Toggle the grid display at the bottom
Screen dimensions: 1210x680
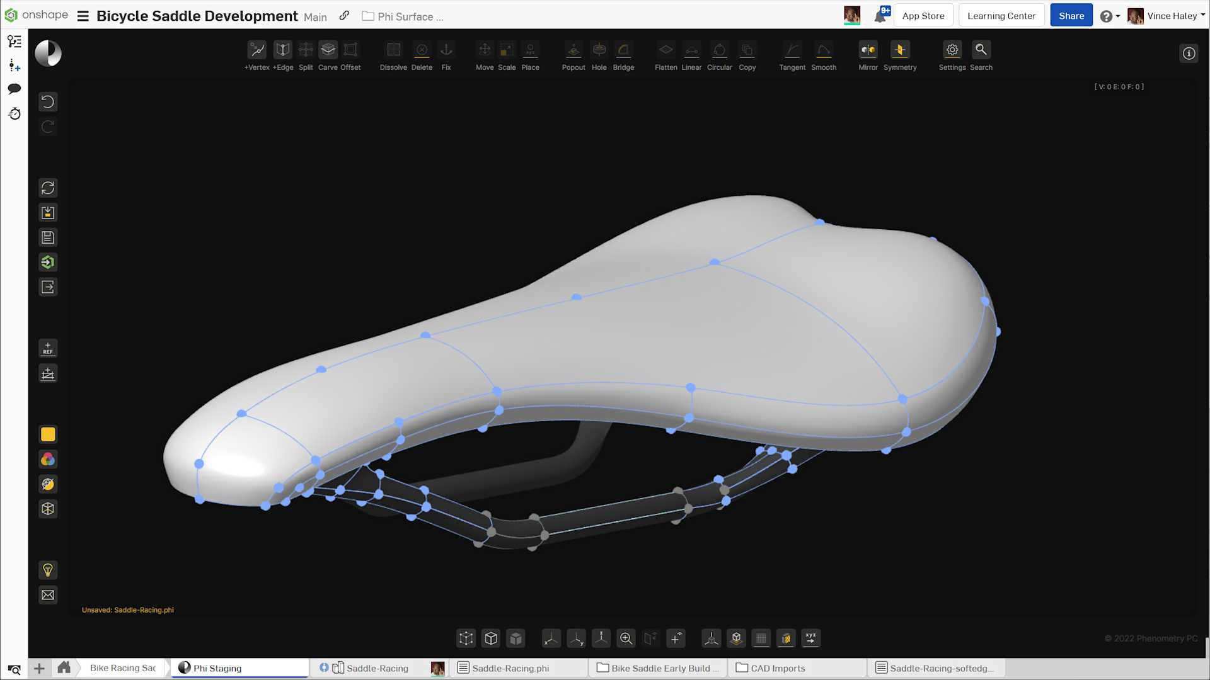click(761, 638)
